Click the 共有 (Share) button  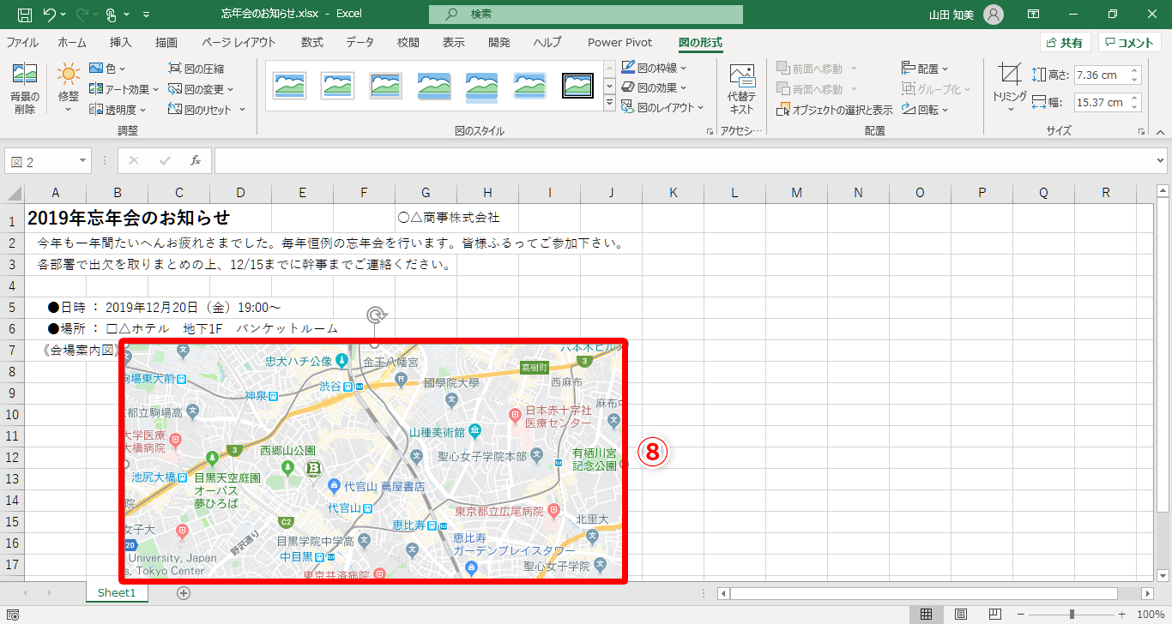point(1064,42)
